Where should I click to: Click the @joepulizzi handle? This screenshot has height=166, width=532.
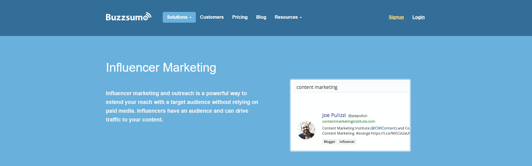[358, 116]
